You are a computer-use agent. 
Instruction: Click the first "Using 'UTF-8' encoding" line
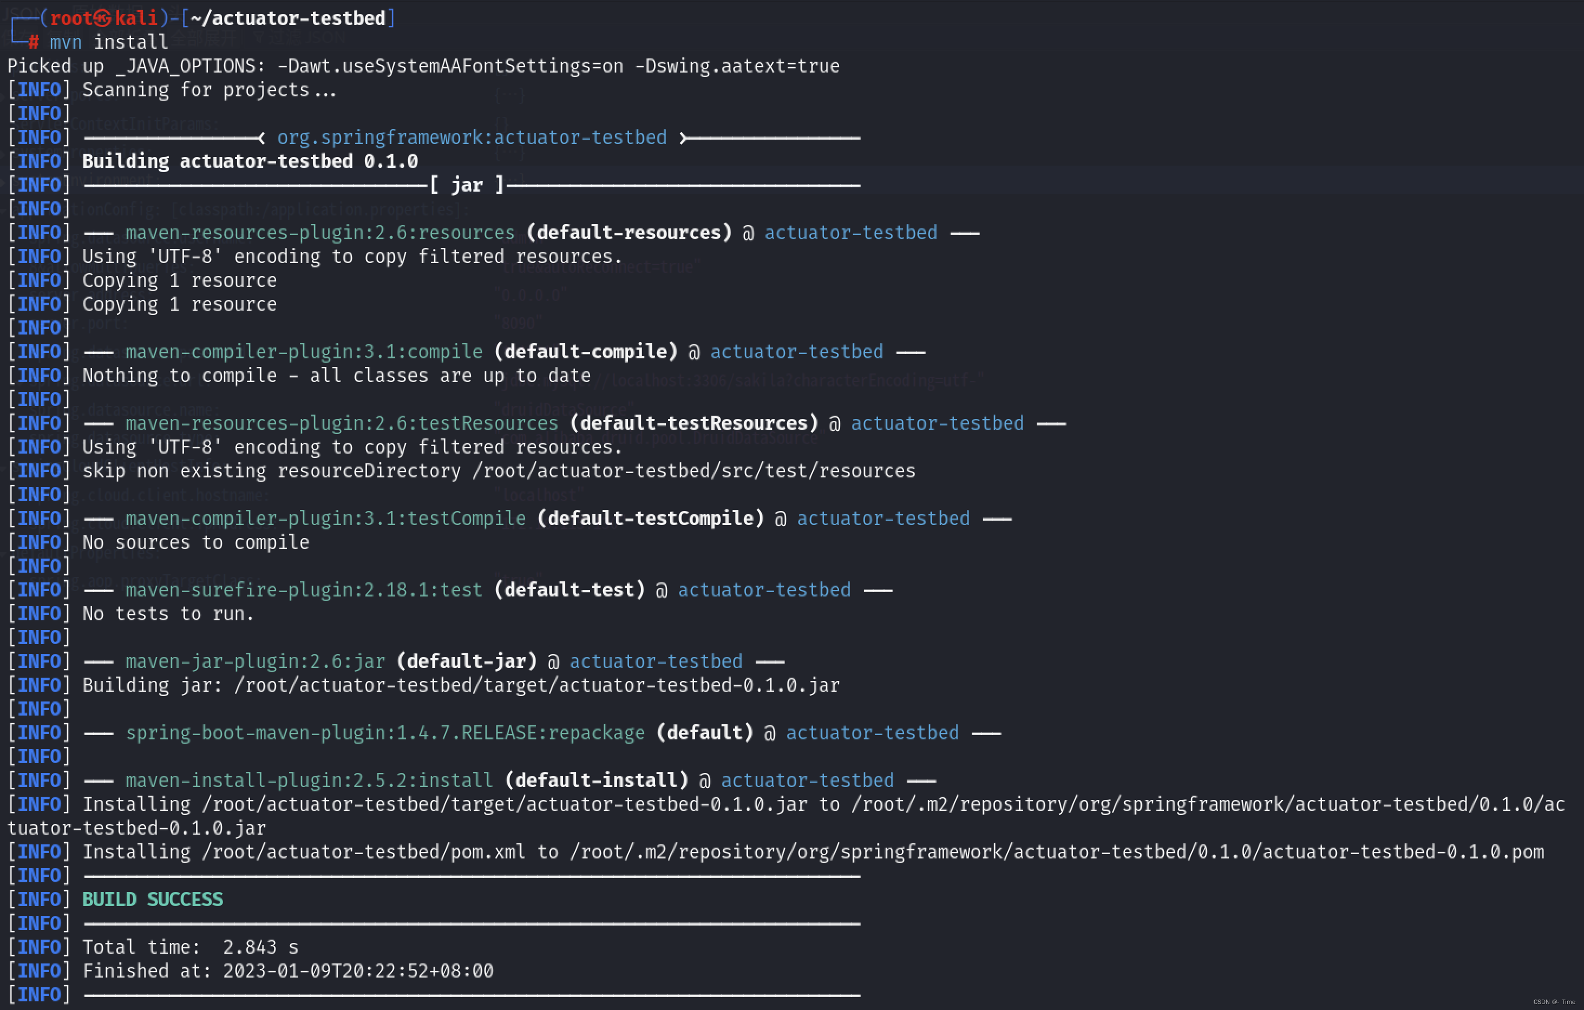point(352,257)
